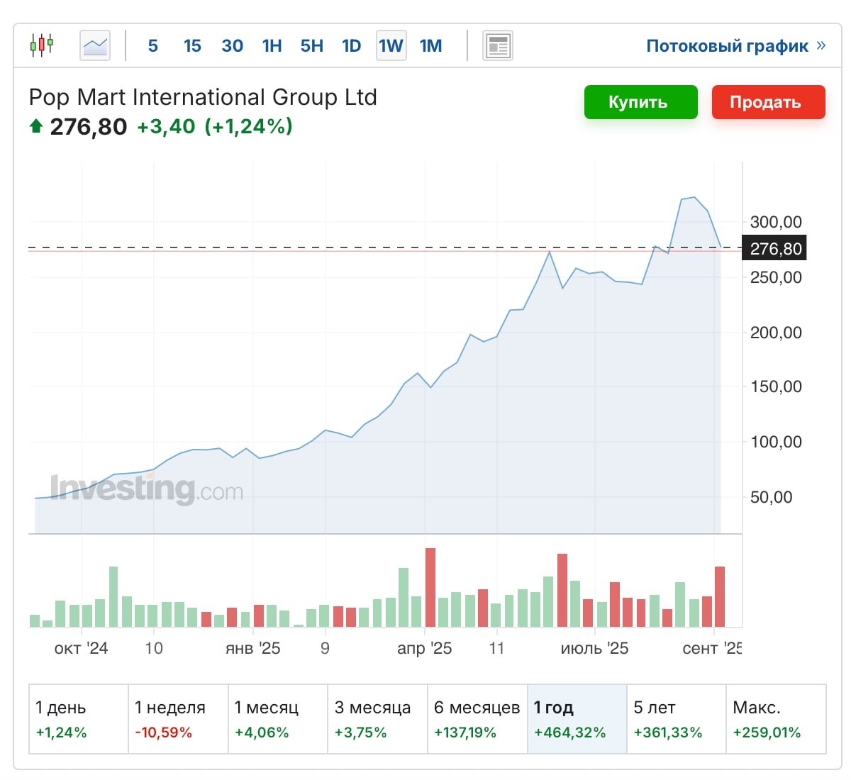This screenshot has height=780, width=851.
Task: Select the 6 месяцев period tab
Action: tap(477, 718)
